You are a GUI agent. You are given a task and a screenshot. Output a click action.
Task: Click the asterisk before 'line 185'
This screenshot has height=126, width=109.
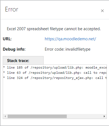[4, 67]
